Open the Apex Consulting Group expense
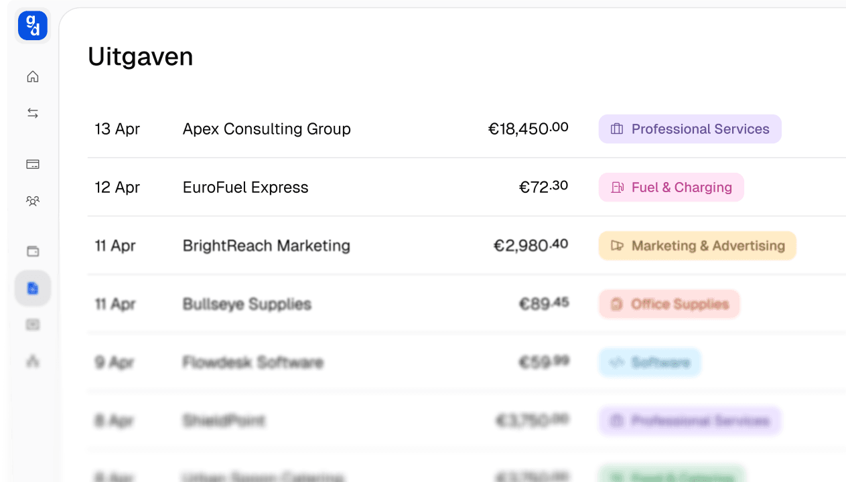Screen dimensions: 846x482 point(267,129)
